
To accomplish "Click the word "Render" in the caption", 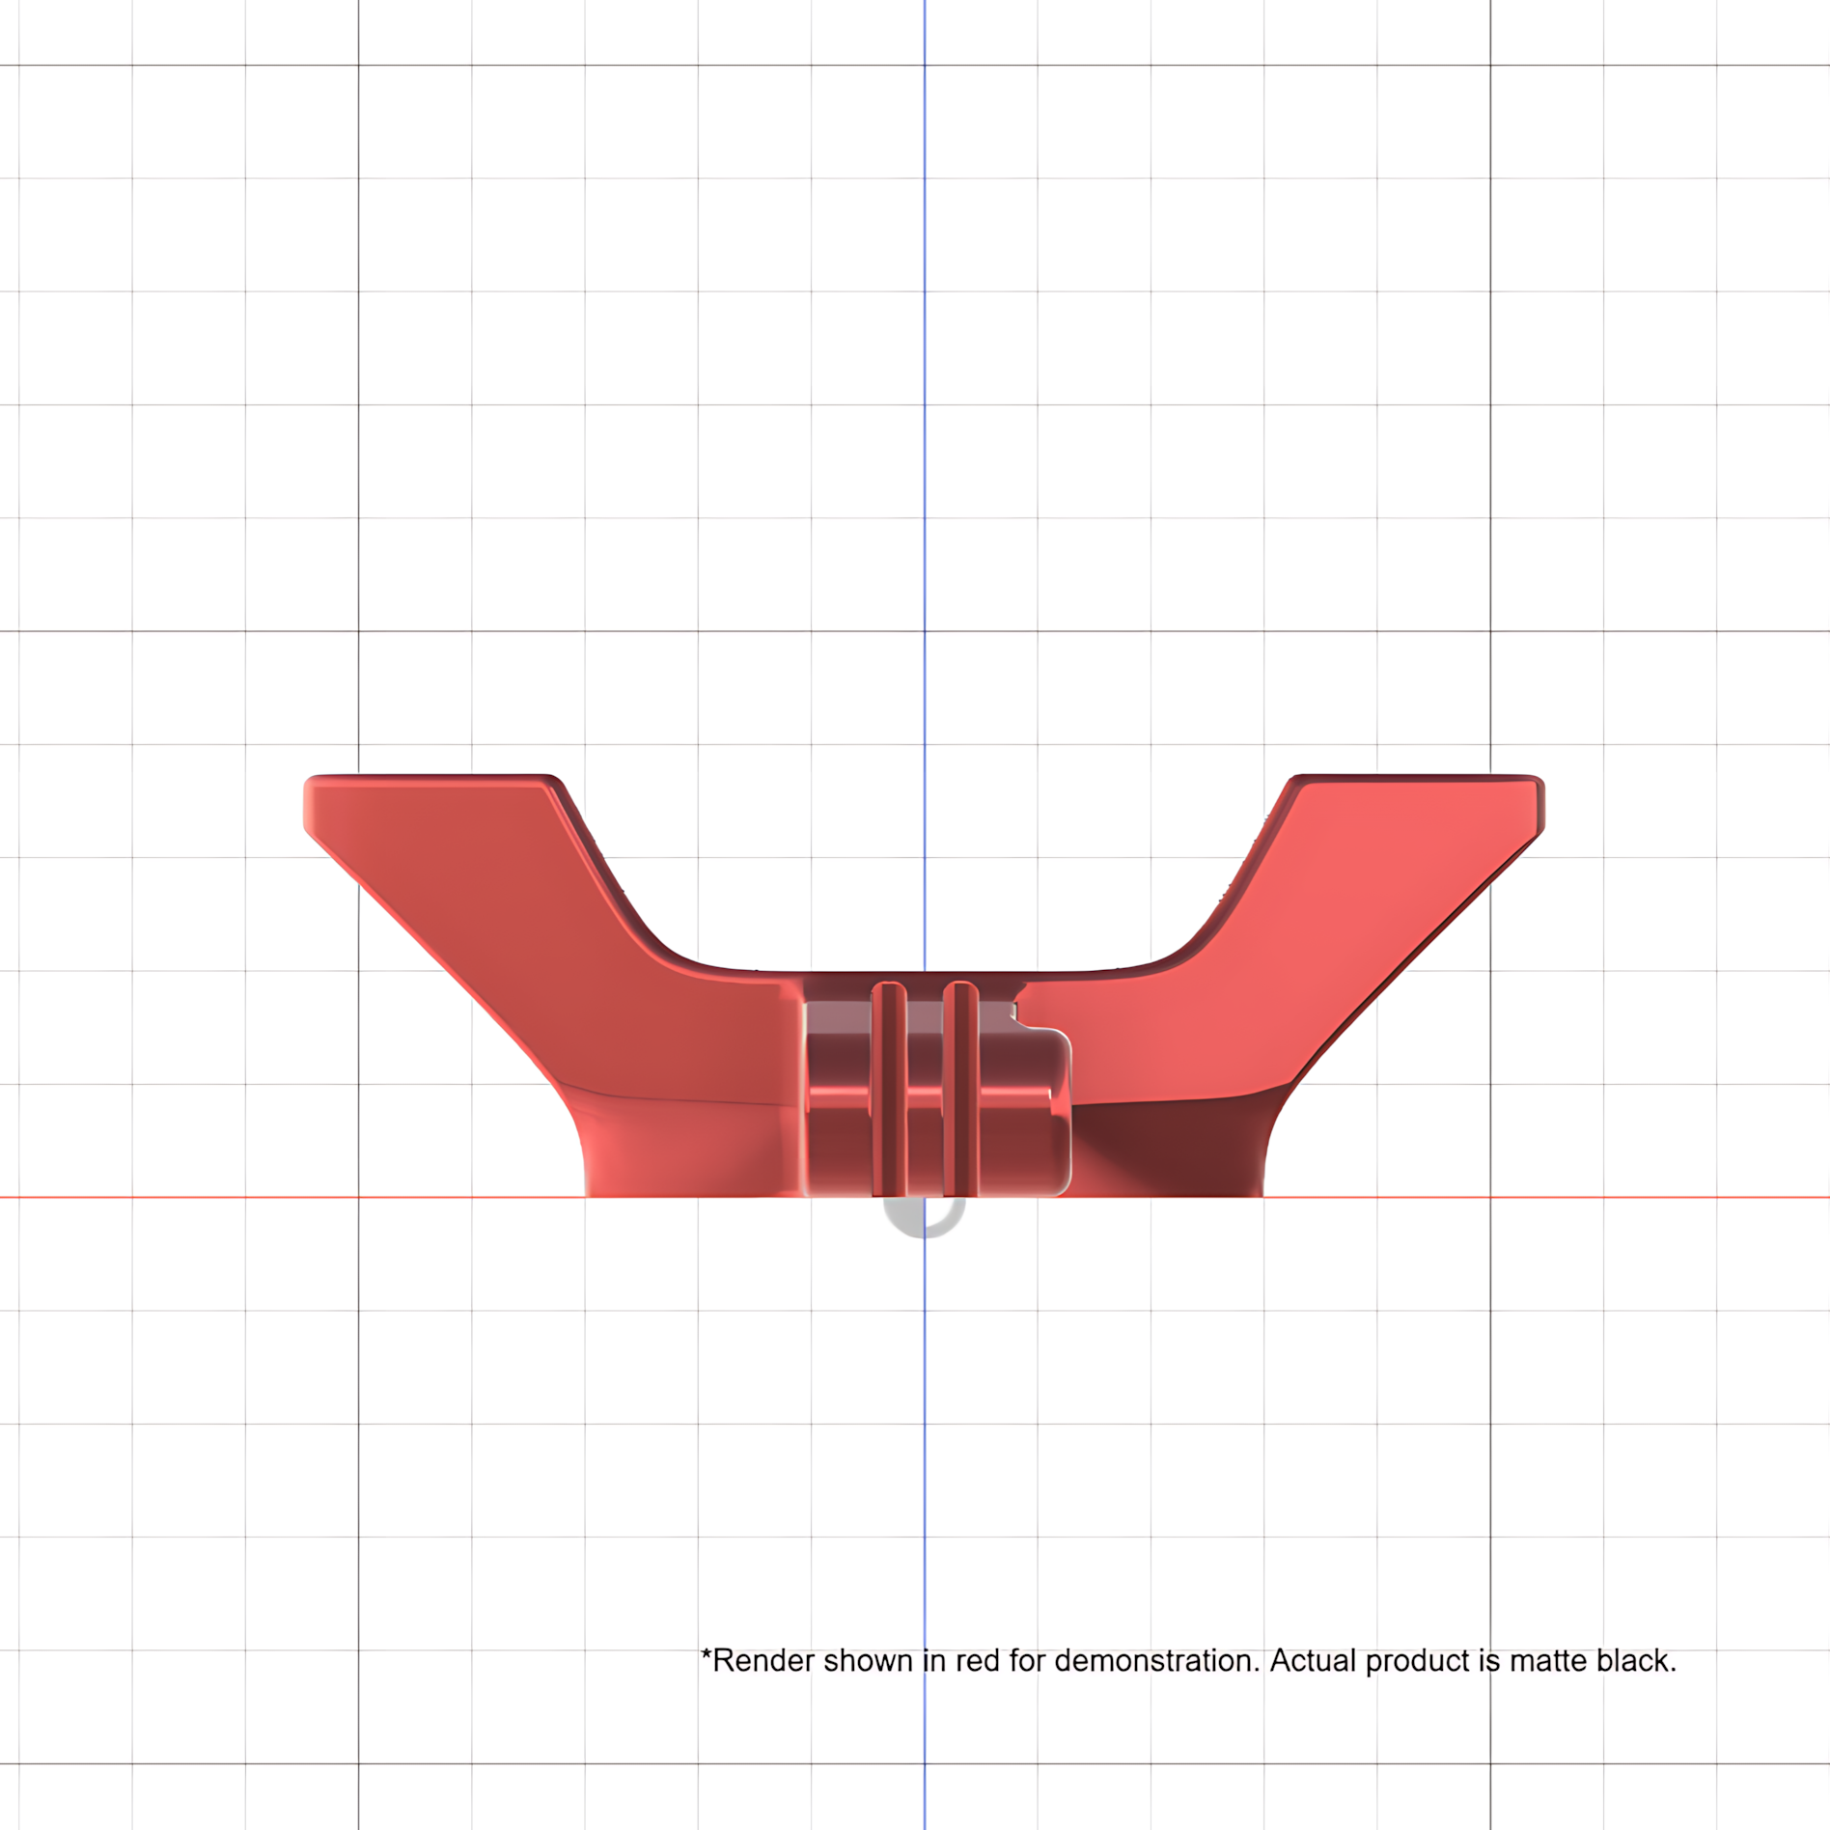I will point(763,1660).
